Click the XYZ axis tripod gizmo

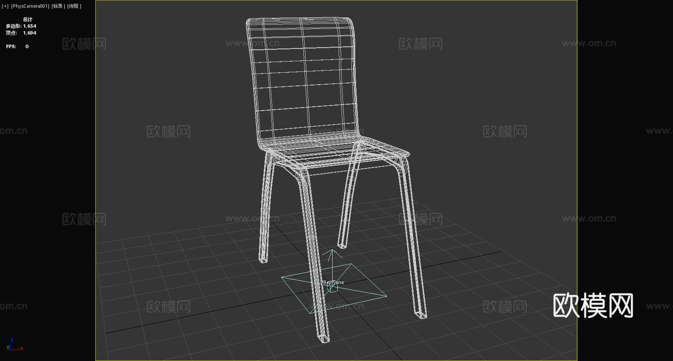[14, 344]
